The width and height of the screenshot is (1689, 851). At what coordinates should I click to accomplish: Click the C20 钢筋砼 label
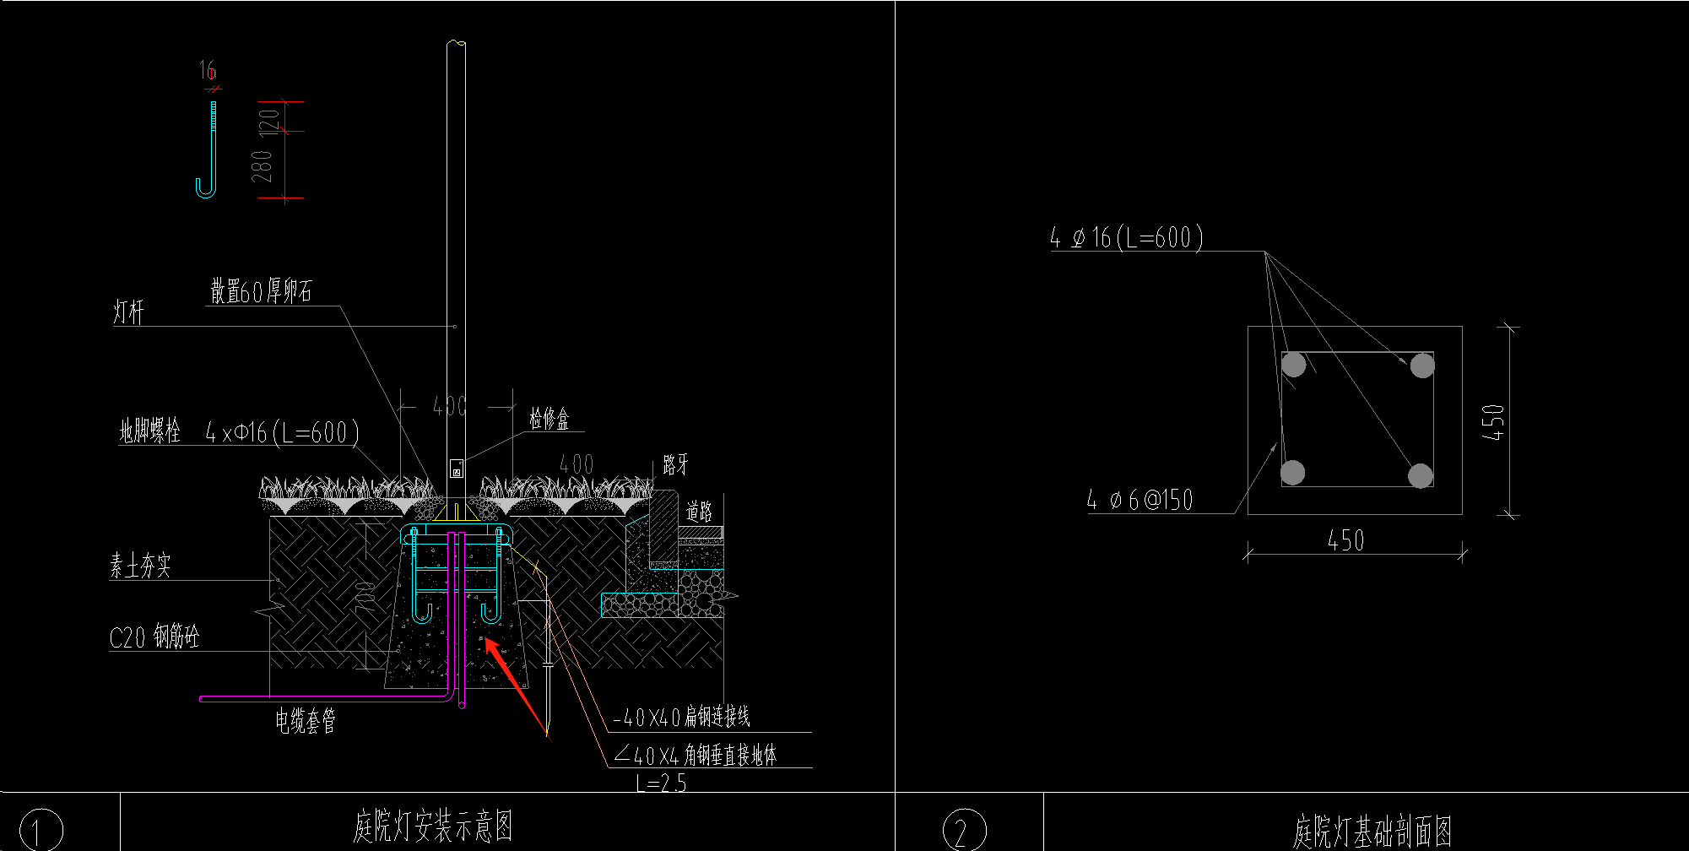tap(154, 637)
